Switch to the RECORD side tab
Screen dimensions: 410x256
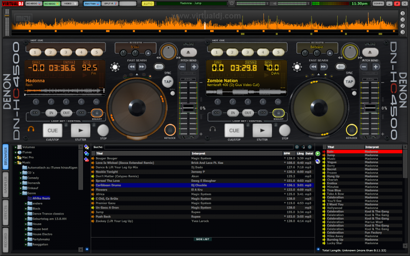tap(6, 240)
